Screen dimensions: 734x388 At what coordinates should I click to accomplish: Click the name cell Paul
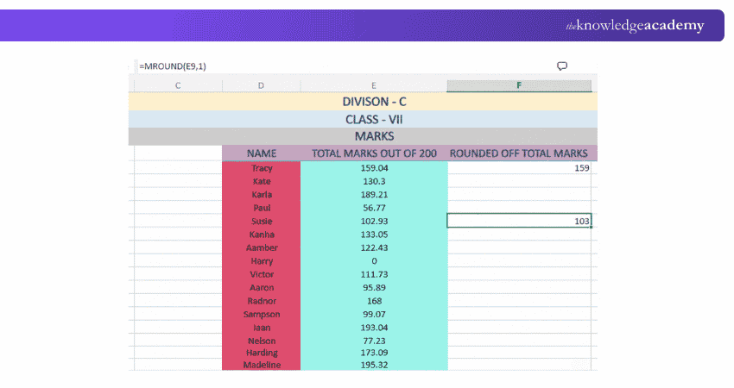point(261,208)
